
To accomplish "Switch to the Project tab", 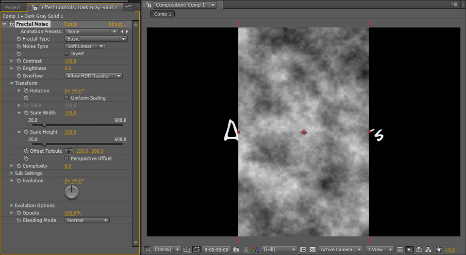I will coord(13,7).
